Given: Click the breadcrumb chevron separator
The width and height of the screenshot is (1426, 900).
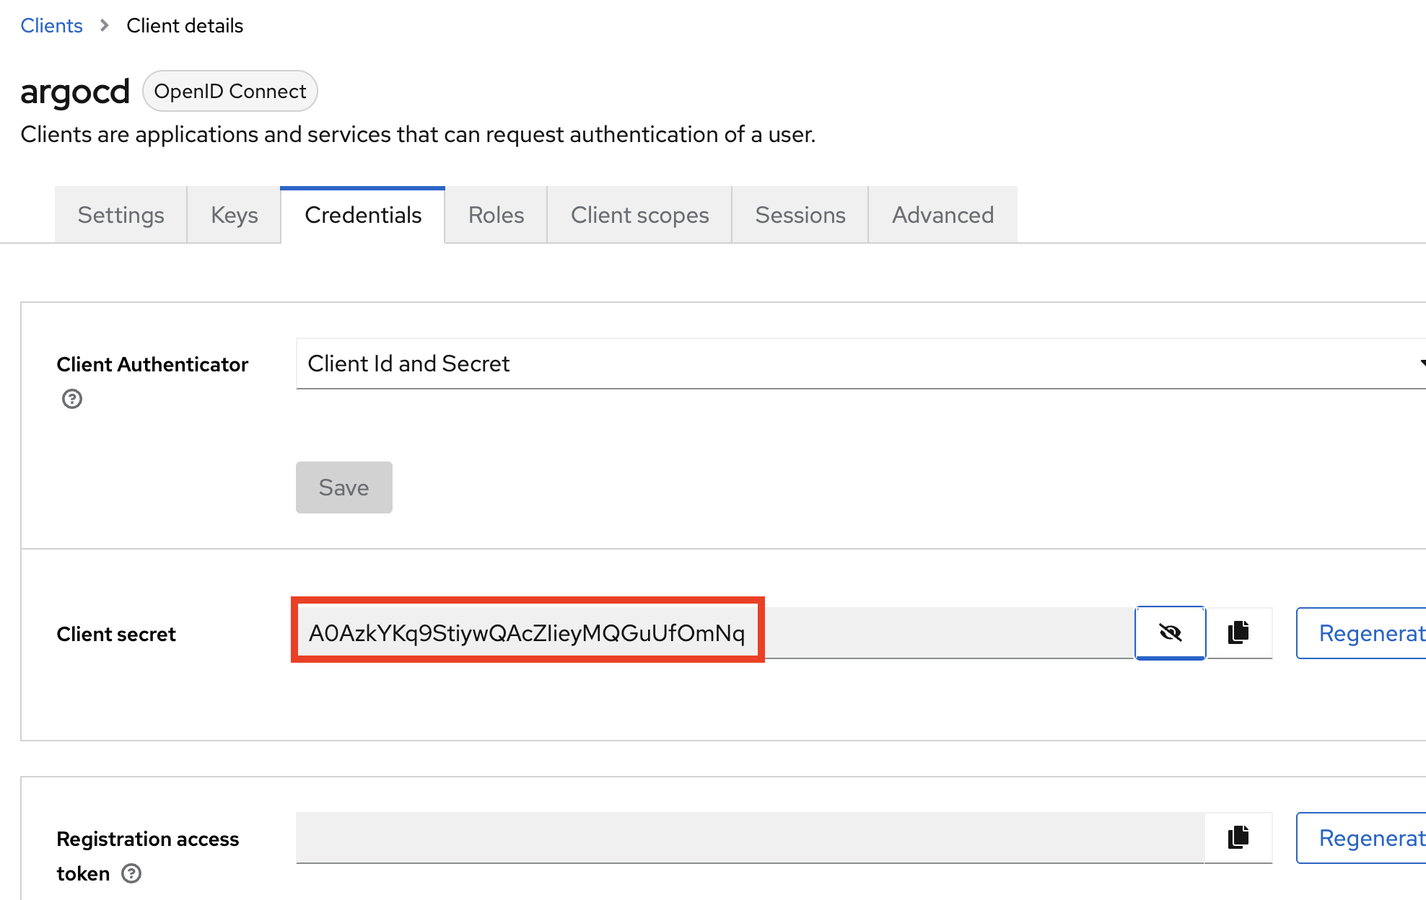Looking at the screenshot, I should pos(105,25).
